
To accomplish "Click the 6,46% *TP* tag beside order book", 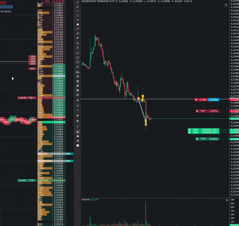I will 27,181.
